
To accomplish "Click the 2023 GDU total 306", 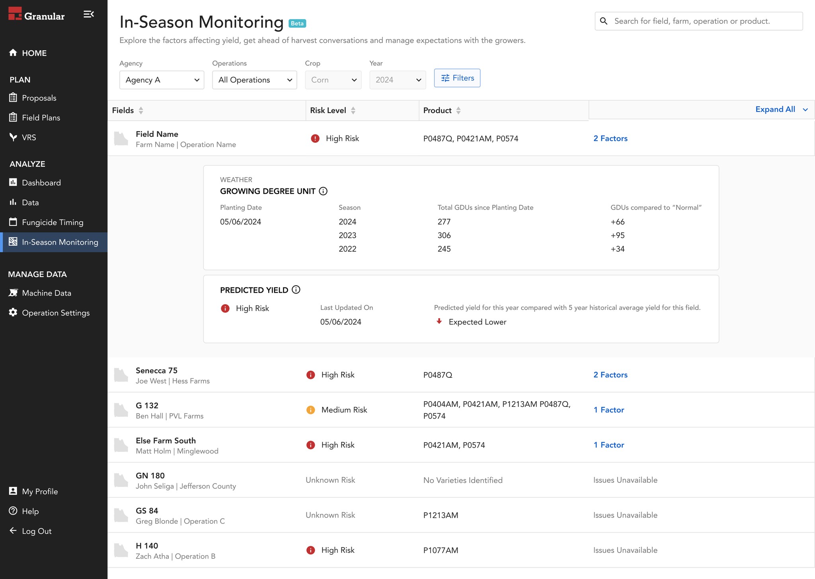I will tap(444, 235).
